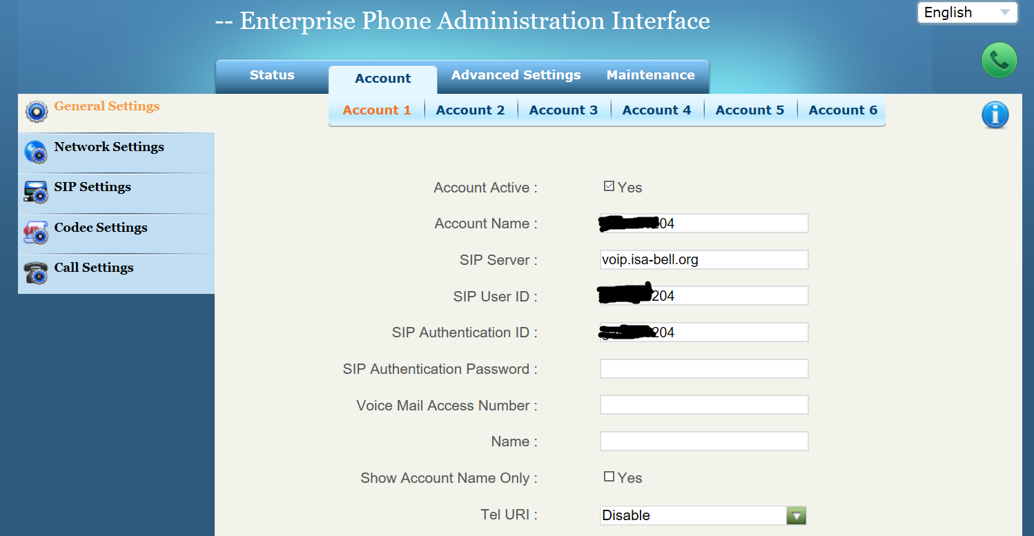This screenshot has height=536, width=1034.
Task: Select the Account 6 sub-tab
Action: point(843,110)
